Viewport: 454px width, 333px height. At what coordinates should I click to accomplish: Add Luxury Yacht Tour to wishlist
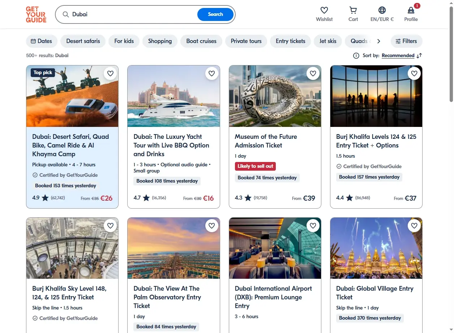212,73
